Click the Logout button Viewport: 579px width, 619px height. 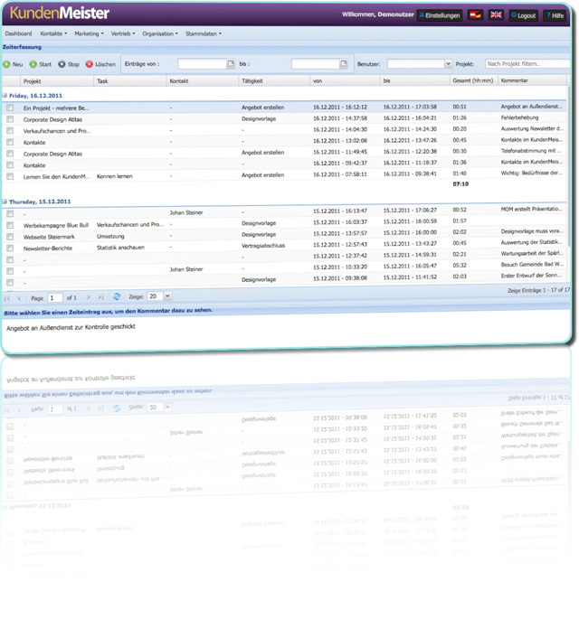point(523,15)
